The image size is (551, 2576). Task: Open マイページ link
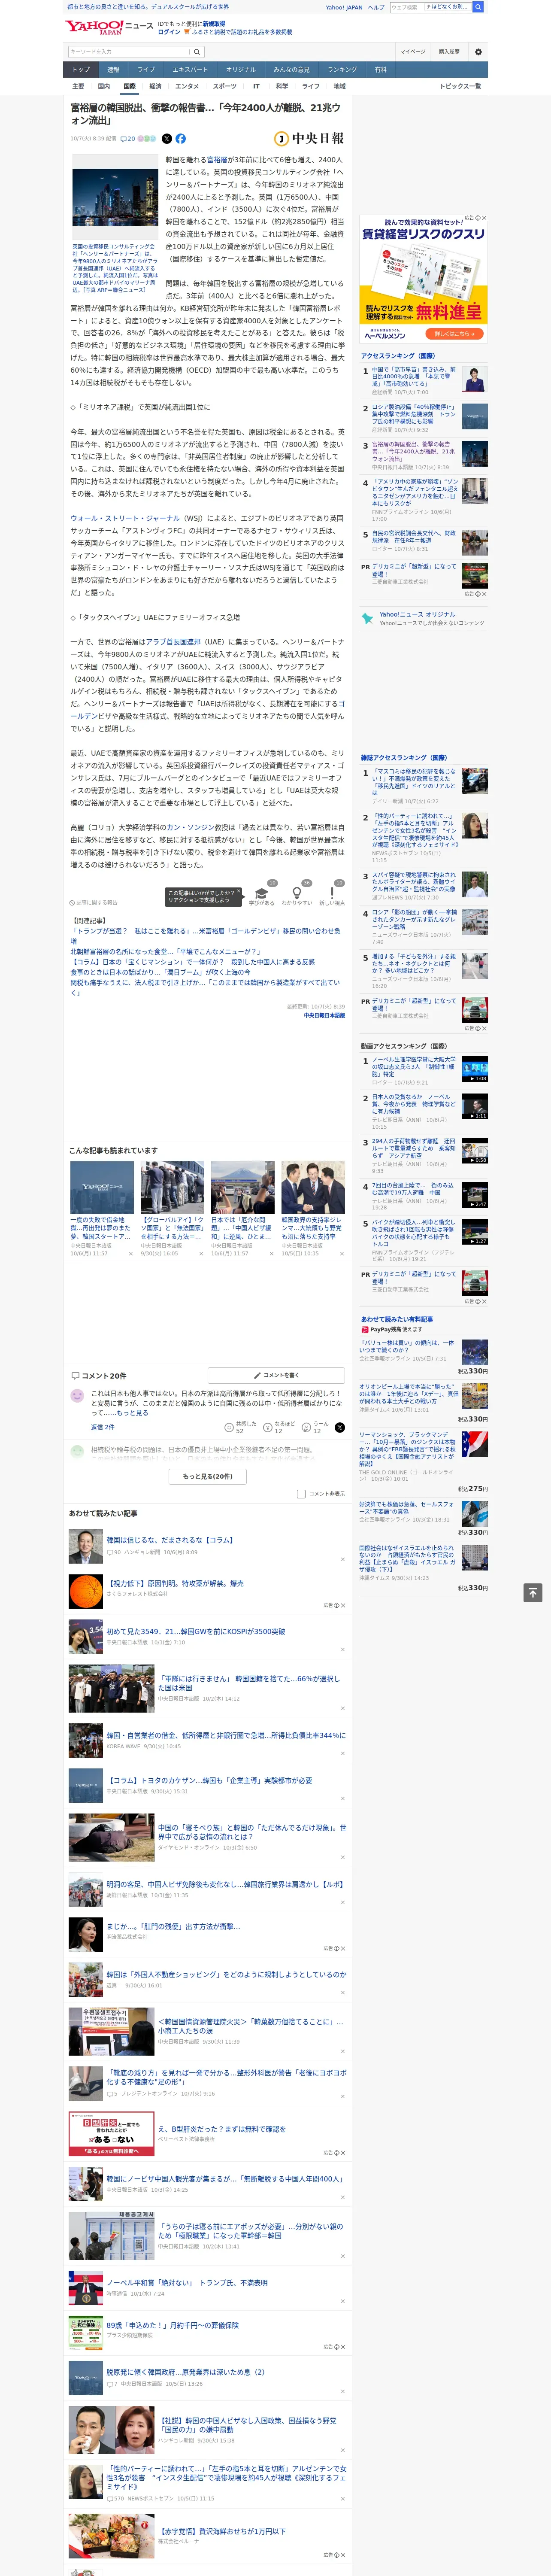pyautogui.click(x=413, y=51)
